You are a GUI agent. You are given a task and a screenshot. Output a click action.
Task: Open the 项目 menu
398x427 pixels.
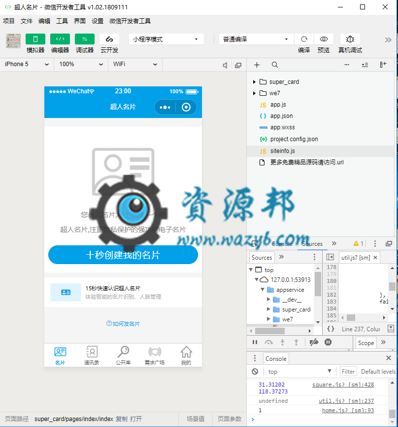[x=9, y=21]
